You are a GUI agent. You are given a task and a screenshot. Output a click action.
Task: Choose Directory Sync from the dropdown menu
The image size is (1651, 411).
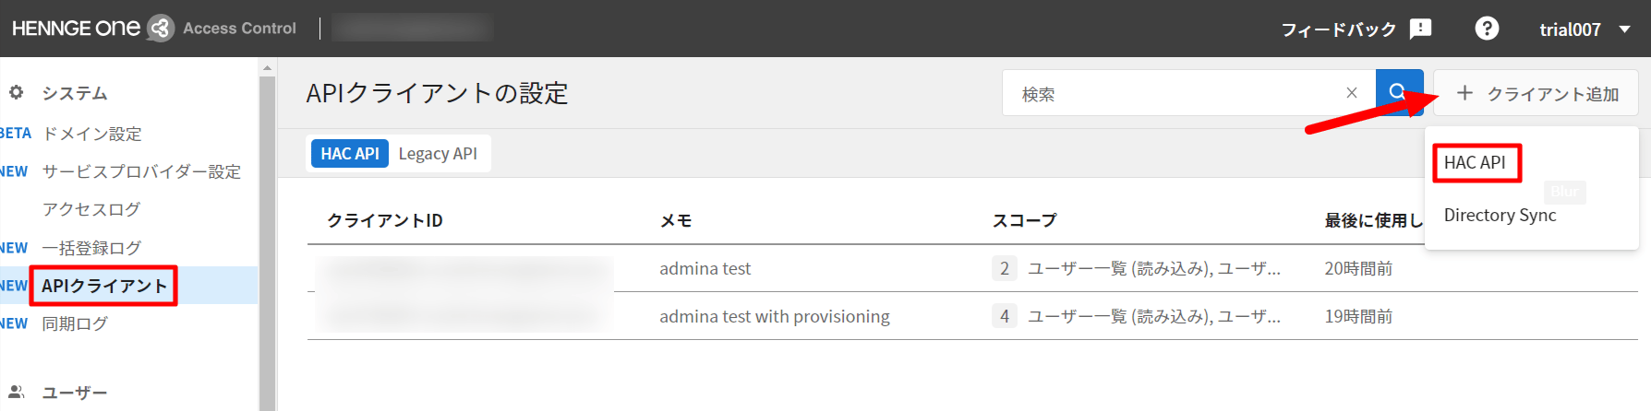1500,215
